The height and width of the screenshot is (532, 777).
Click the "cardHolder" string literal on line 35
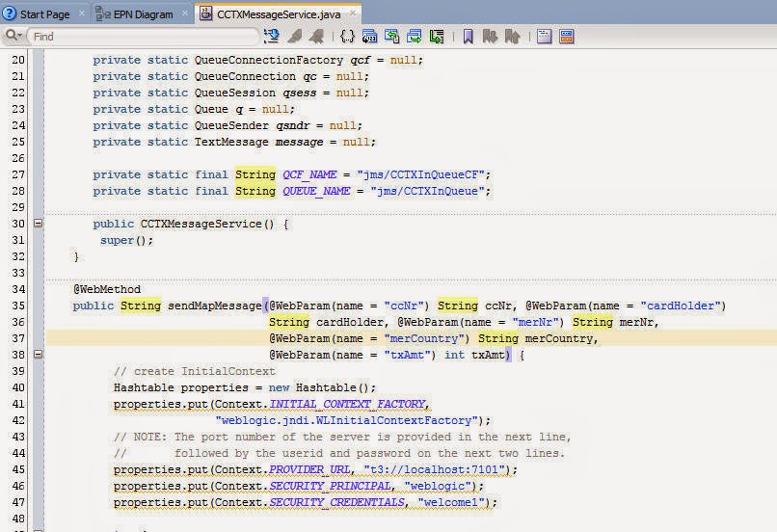point(680,306)
